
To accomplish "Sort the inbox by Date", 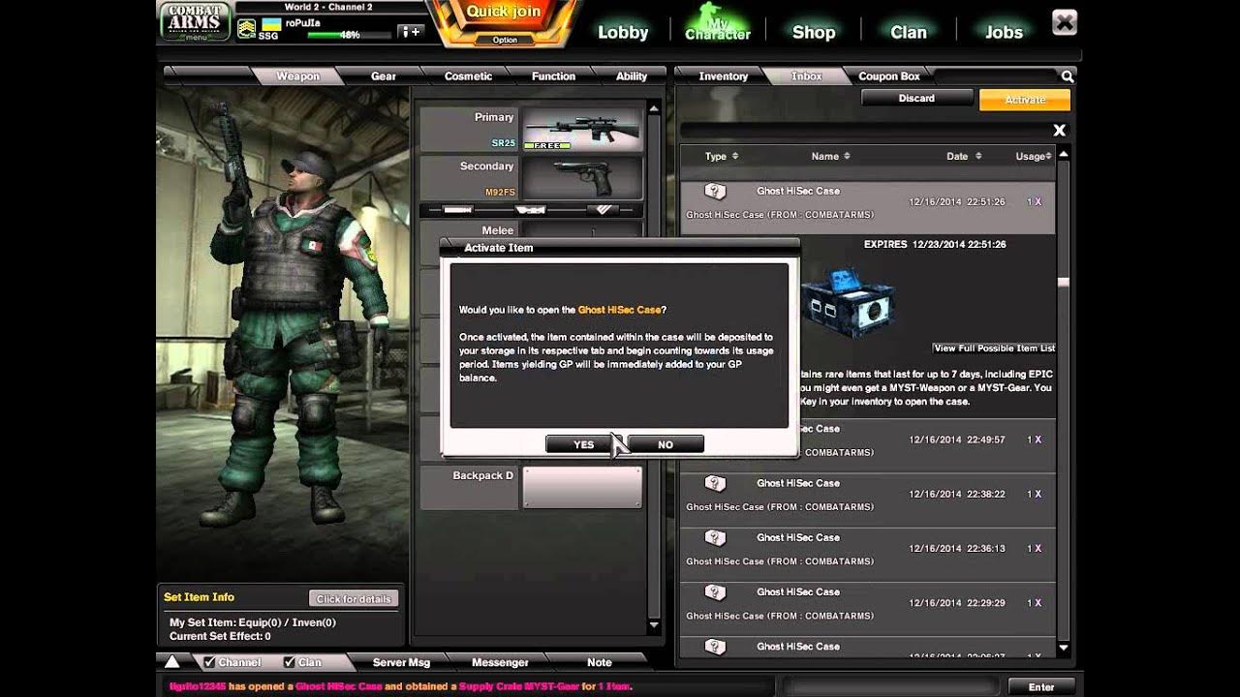I will [964, 156].
